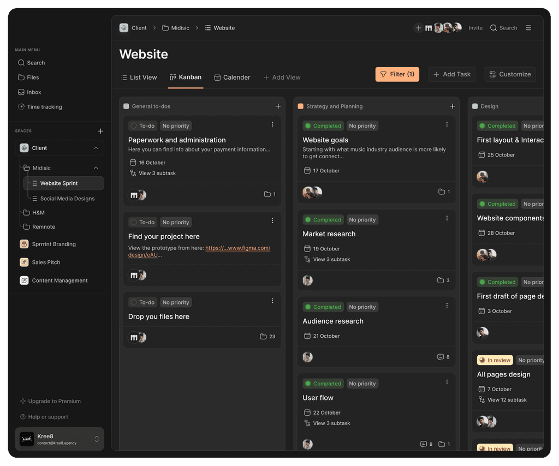Switch to Calender tab
Image resolution: width=559 pixels, height=466 pixels.
click(x=232, y=77)
